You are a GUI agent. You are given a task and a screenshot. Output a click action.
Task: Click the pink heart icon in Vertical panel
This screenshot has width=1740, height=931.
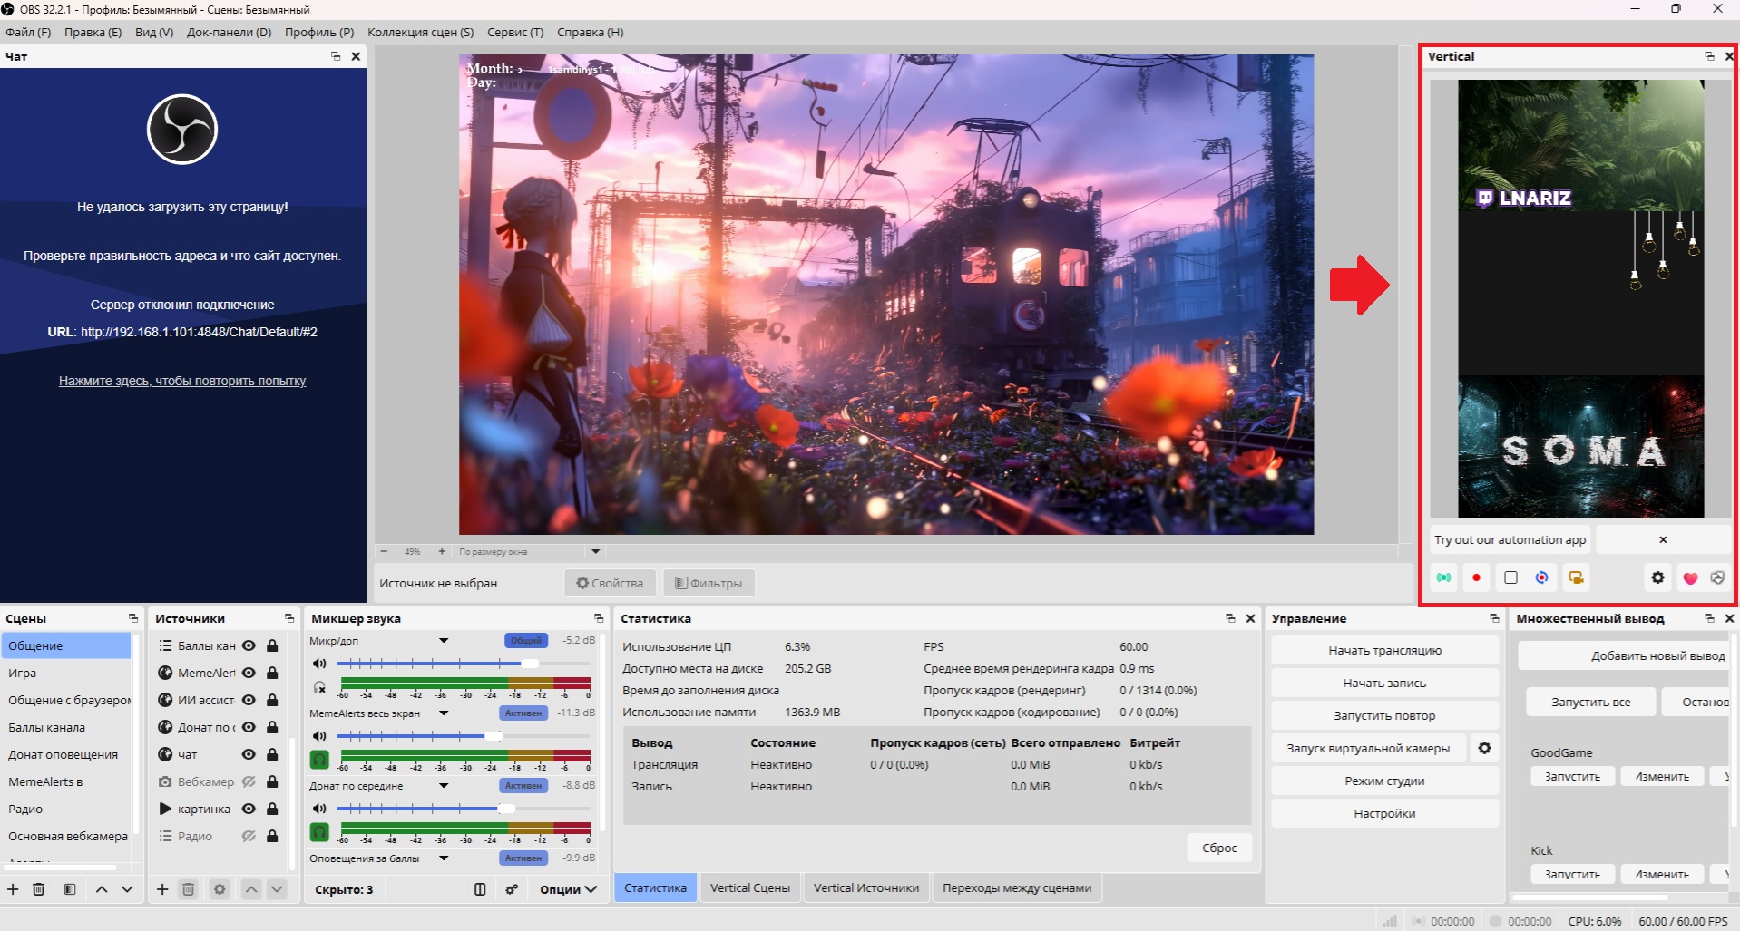[x=1690, y=577]
